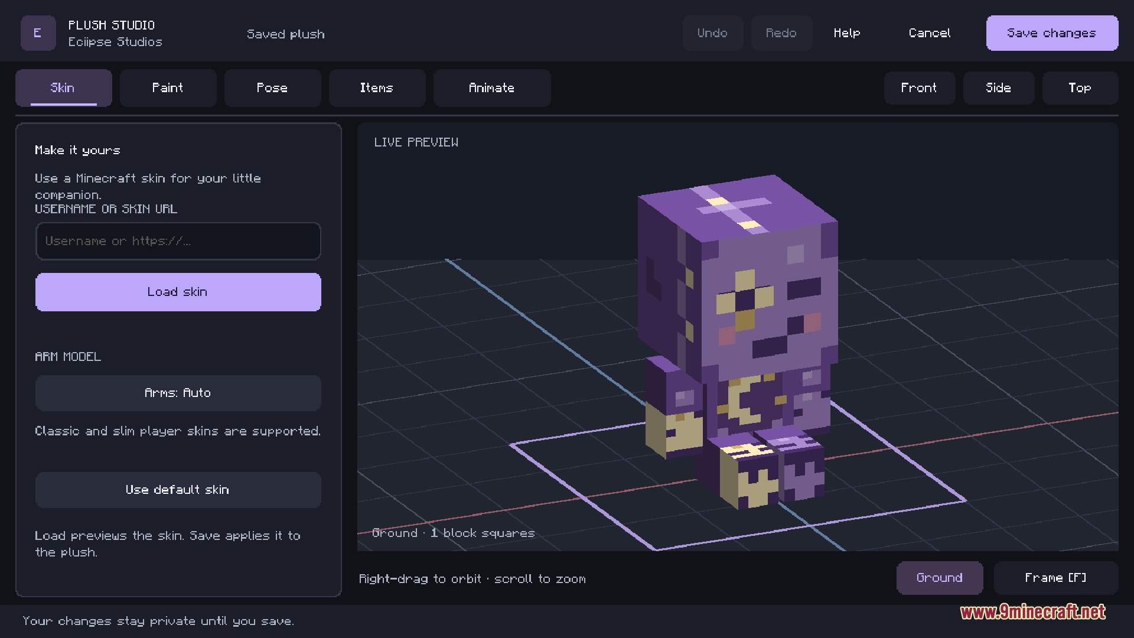The height and width of the screenshot is (638, 1134).
Task: Click 'Classic and slim player skins are supported.' text
Action: [178, 431]
